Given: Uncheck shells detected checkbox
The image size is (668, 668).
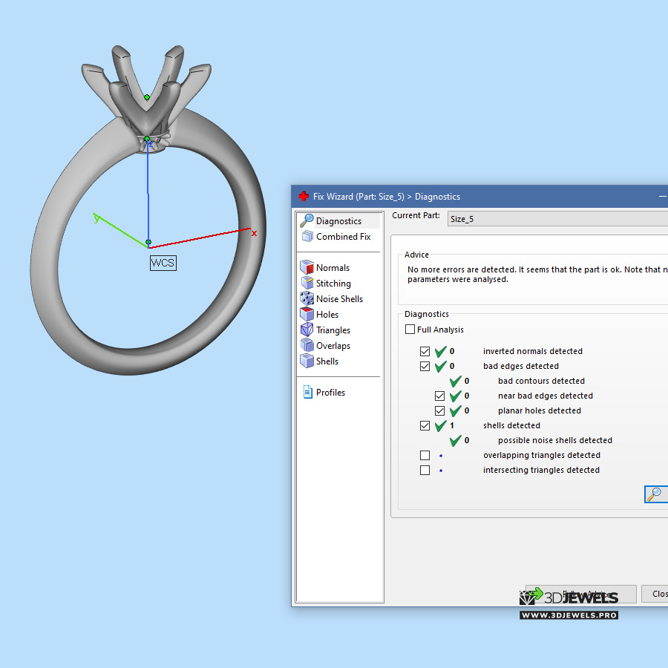Looking at the screenshot, I should pyautogui.click(x=425, y=425).
